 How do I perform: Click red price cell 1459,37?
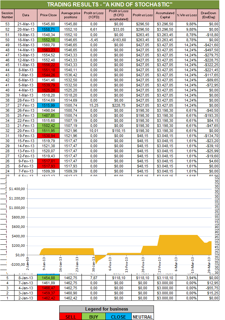(x=48, y=293)
